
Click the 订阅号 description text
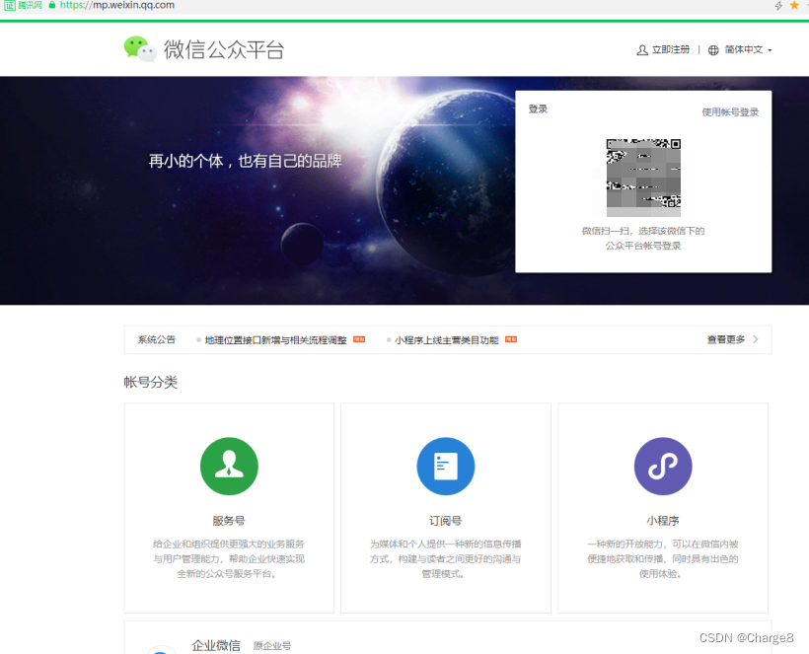[446, 558]
